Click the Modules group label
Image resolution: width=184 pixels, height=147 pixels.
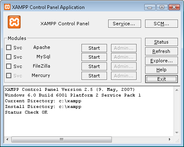[x=17, y=38]
